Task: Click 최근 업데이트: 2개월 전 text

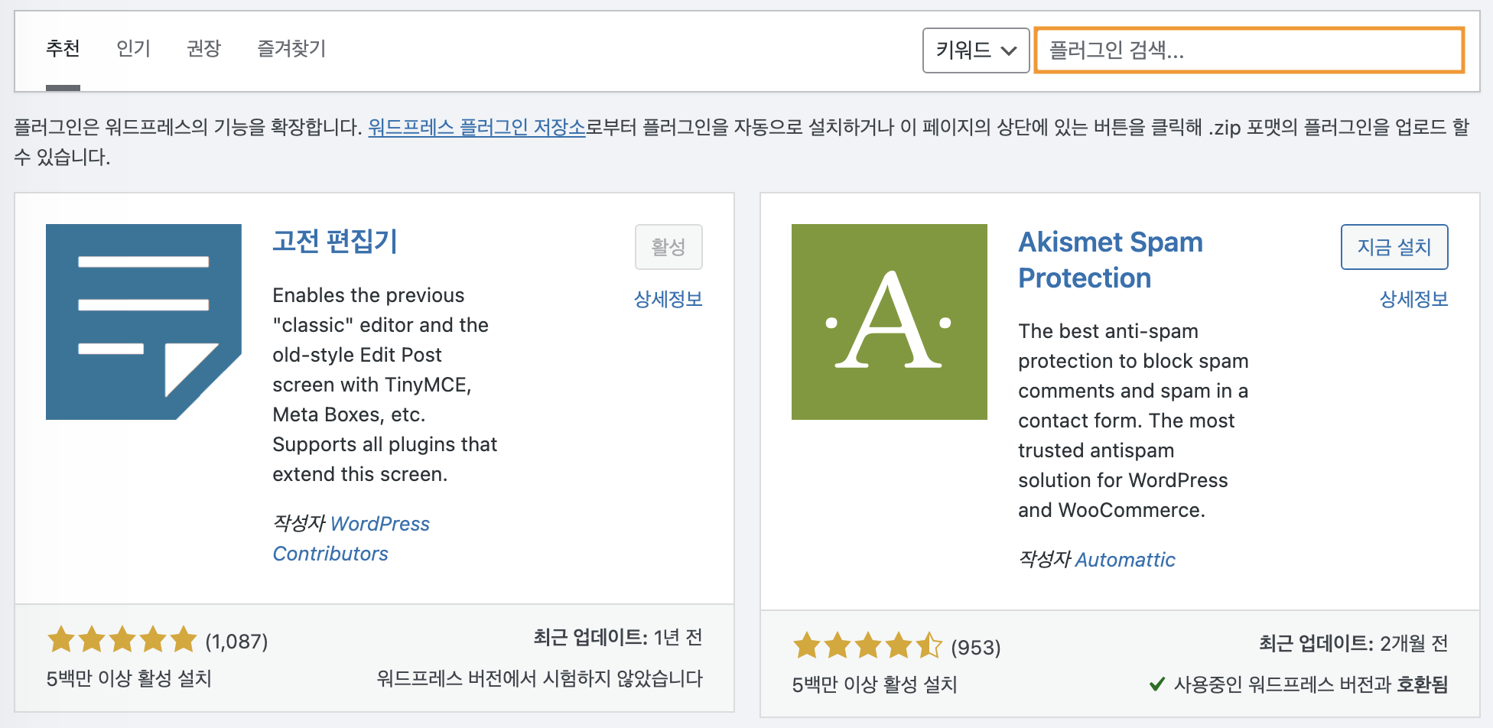Action: 1354,643
